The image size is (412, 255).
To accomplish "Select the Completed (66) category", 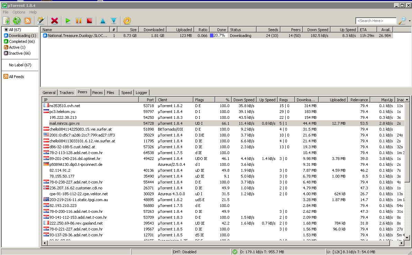I will click(x=19, y=41).
